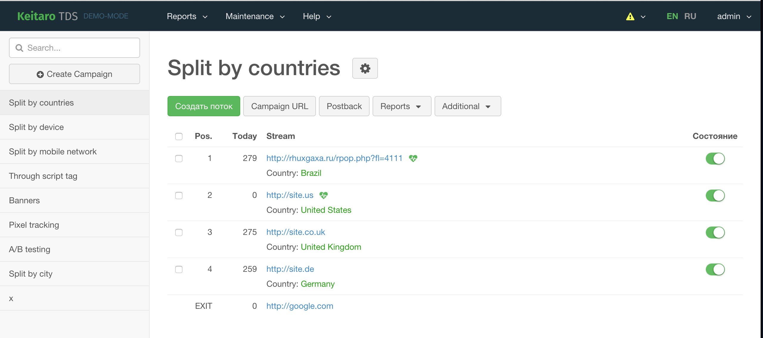Open the http://site.de stream link
The width and height of the screenshot is (763, 338).
point(290,269)
